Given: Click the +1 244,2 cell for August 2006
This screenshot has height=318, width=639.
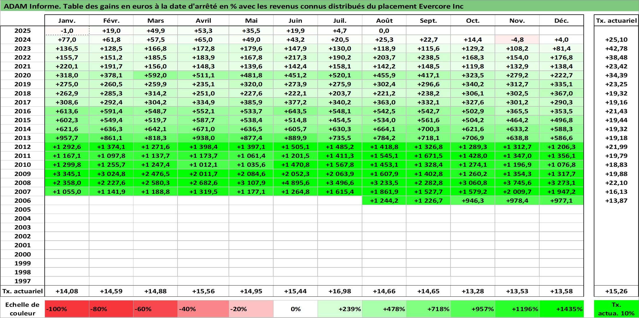Looking at the screenshot, I should pyautogui.click(x=384, y=201).
